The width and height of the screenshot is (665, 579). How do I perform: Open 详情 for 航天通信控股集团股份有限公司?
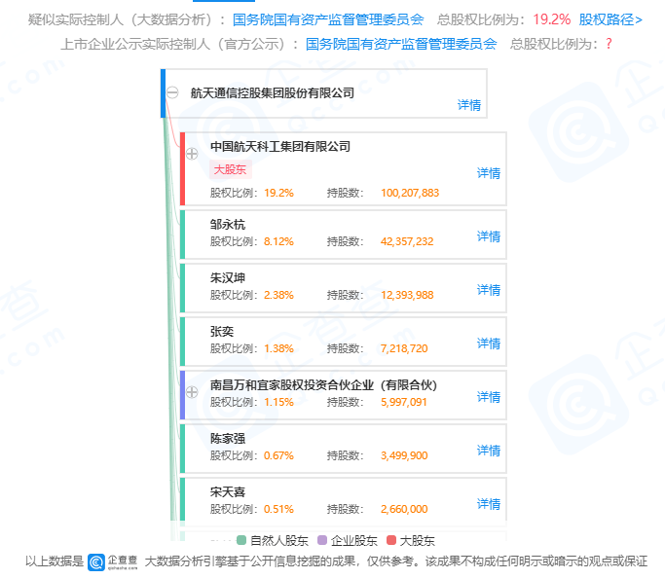coord(469,105)
